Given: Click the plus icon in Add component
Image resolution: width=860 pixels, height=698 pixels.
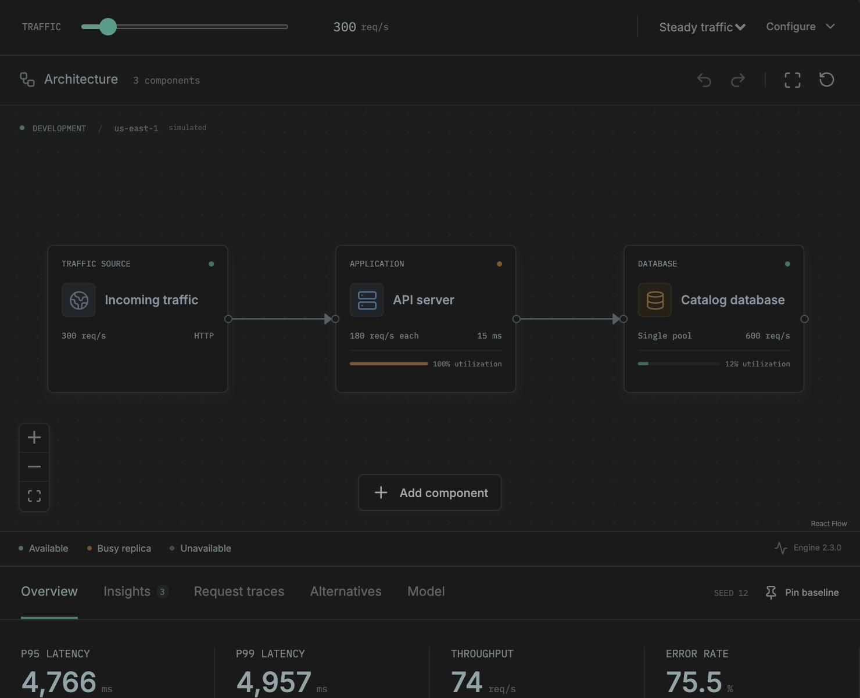Looking at the screenshot, I should pyautogui.click(x=381, y=493).
